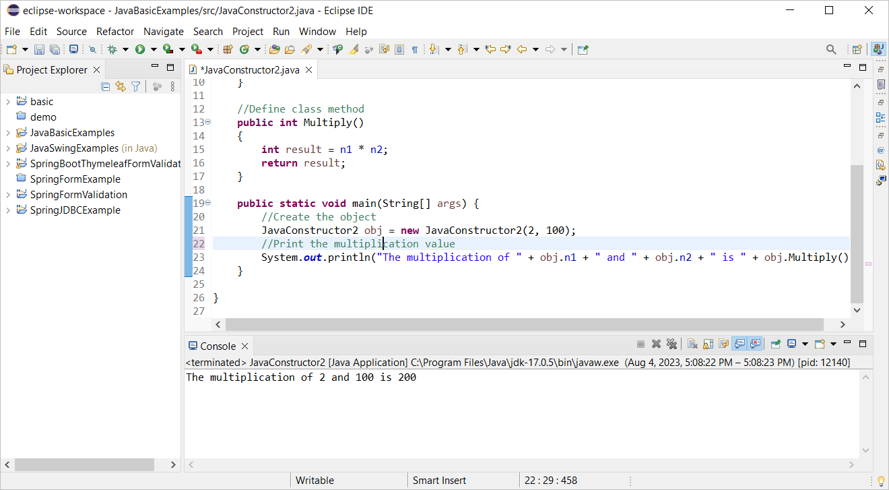Run the JavaConstructor2 application
This screenshot has width=889, height=490.
[141, 49]
